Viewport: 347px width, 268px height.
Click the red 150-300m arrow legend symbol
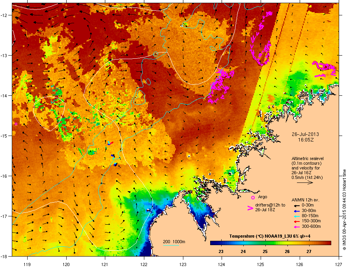click(296, 221)
